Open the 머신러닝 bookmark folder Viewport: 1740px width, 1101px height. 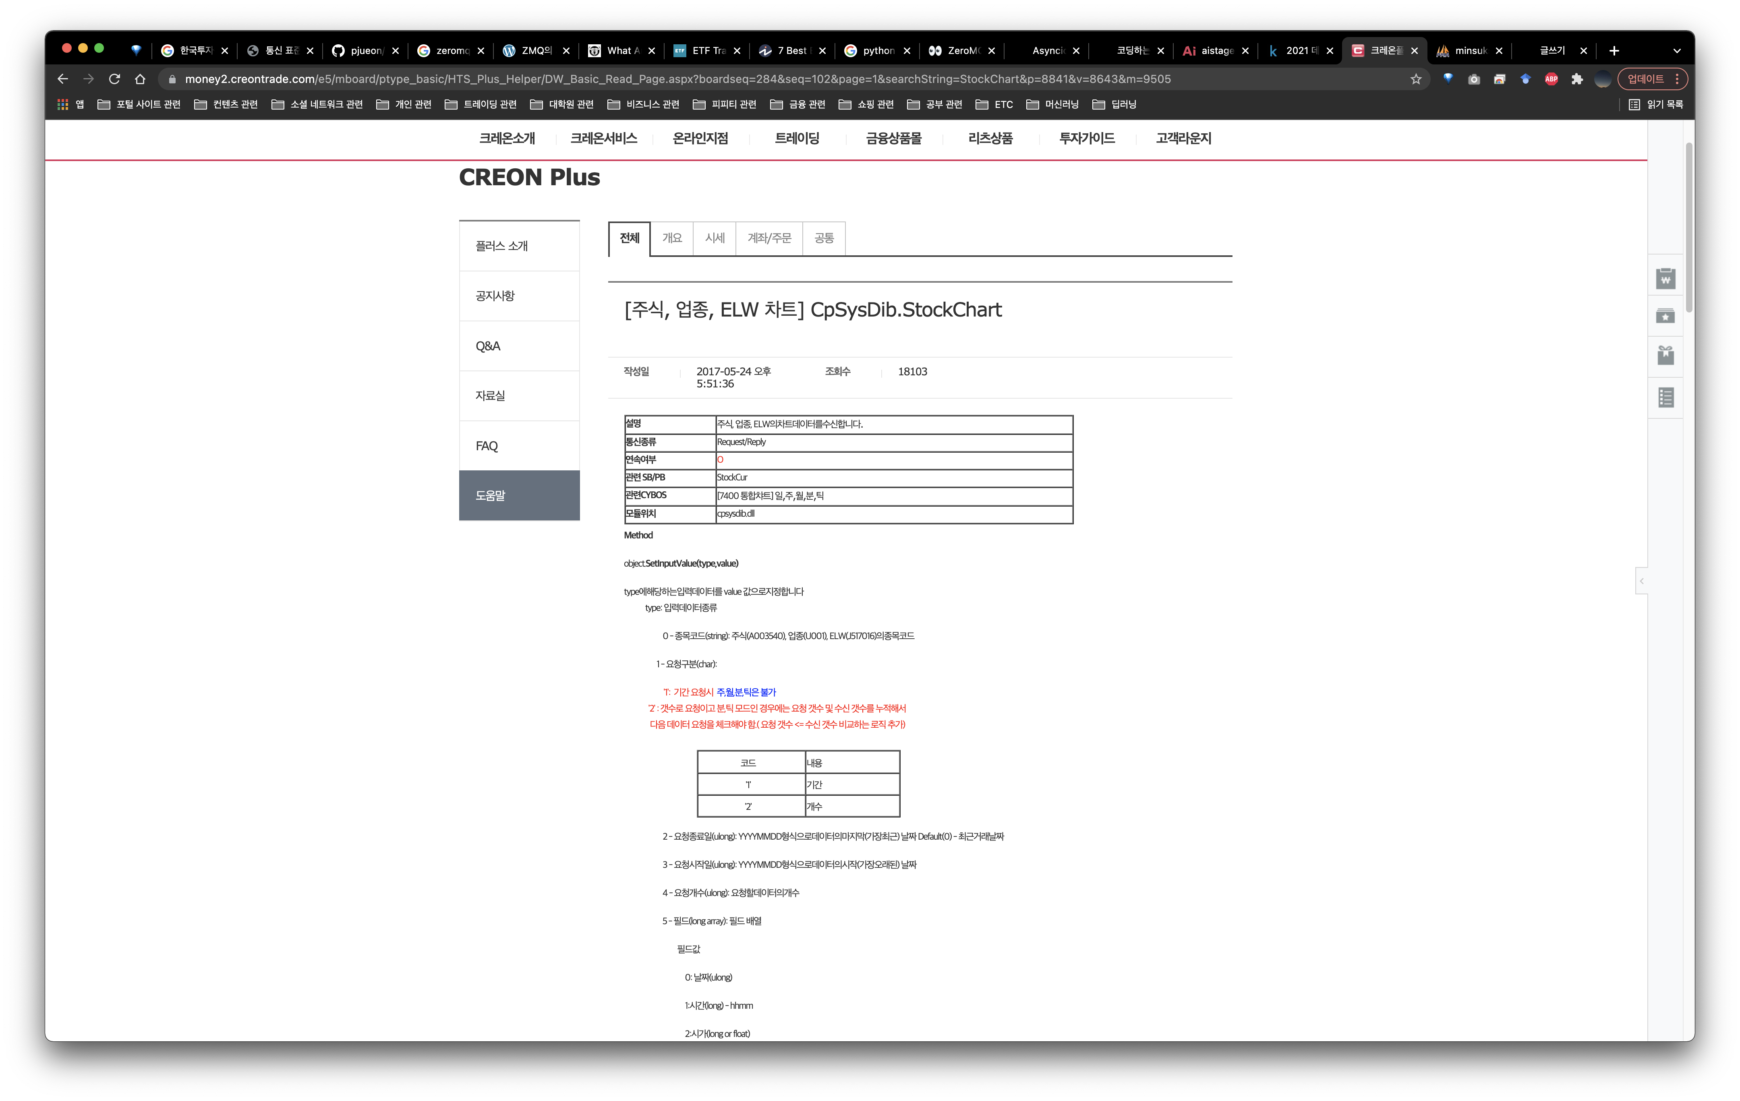point(1052,104)
